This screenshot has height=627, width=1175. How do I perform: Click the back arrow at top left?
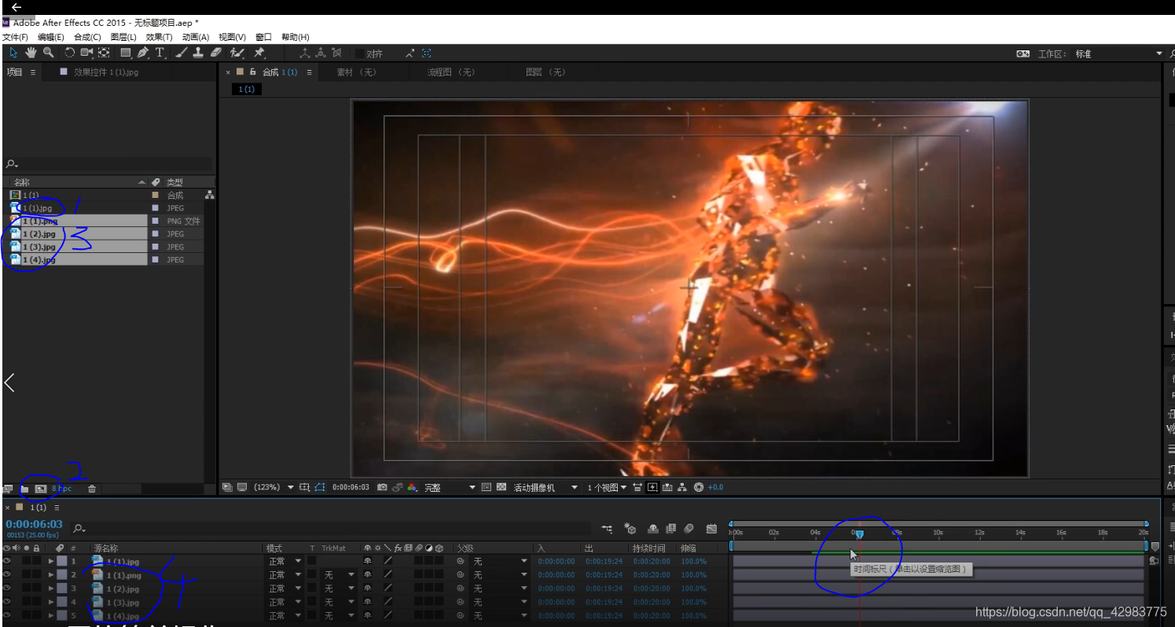coord(17,7)
